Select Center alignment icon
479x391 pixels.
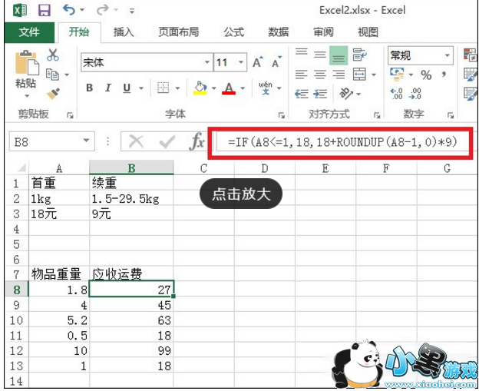coord(320,75)
